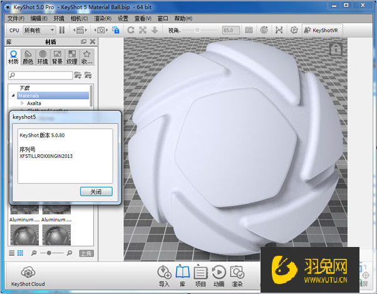Close the library 材质 panel
Viewport: 377px width, 294px height.
[x=93, y=41]
